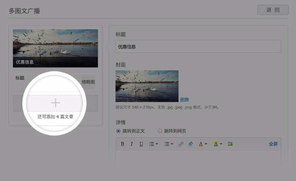Focus the 标题 input containing 优惠信息
296x181 pixels.
point(198,46)
